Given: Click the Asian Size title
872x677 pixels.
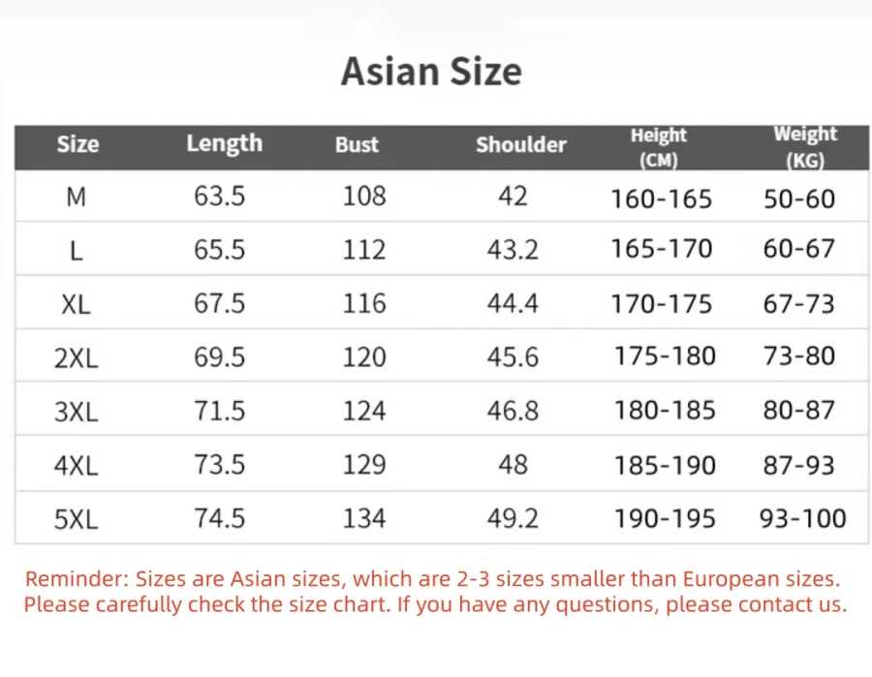Looking at the screenshot, I should 431,72.
